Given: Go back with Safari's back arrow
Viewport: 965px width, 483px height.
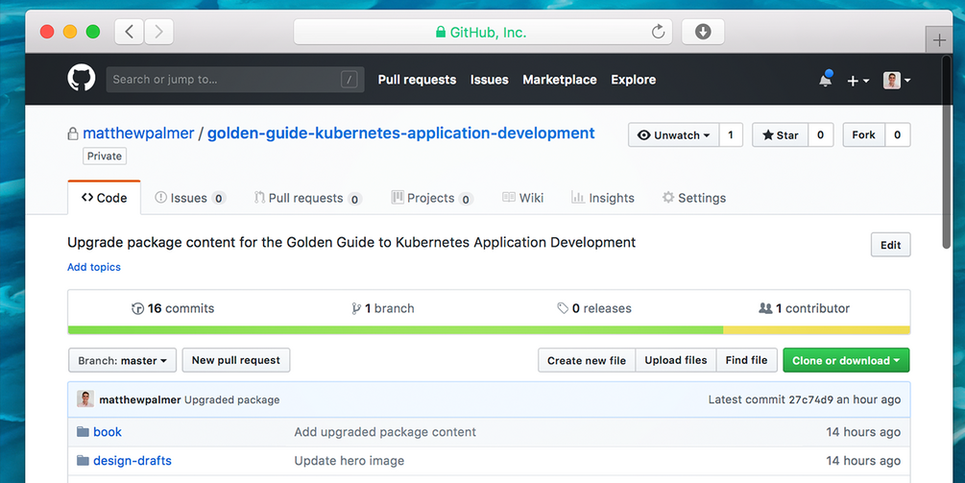Looking at the screenshot, I should (130, 32).
